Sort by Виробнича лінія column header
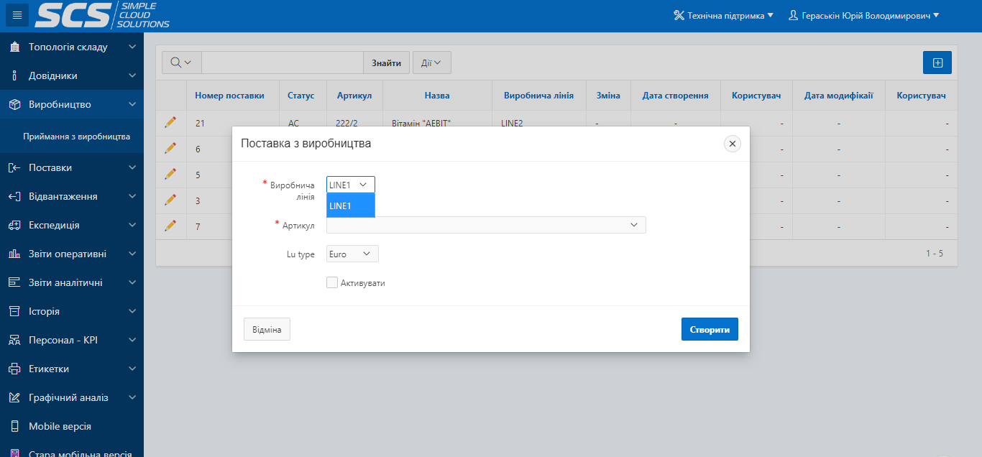Viewport: 982px width, 457px height. (538, 96)
